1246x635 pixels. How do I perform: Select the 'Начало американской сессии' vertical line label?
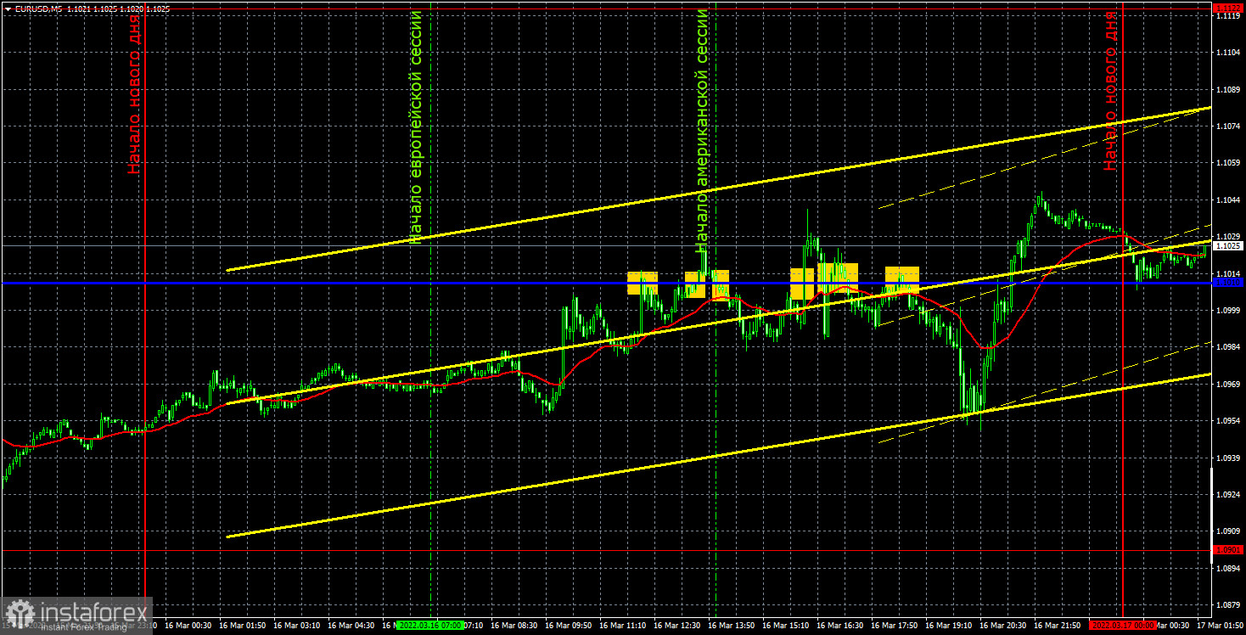(x=701, y=131)
